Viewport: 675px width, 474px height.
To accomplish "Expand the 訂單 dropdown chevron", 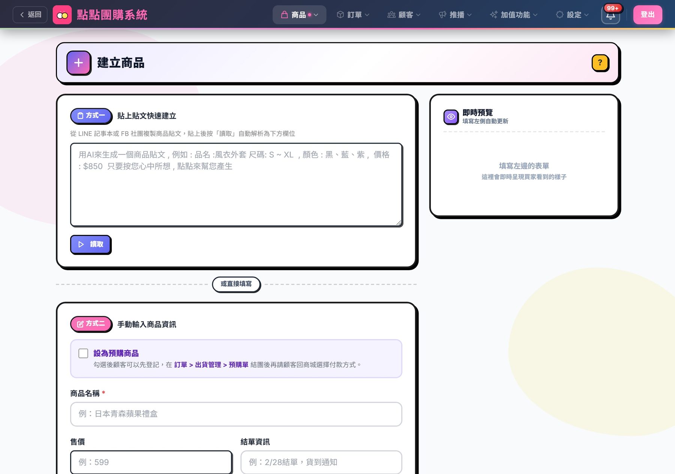I will tap(367, 15).
